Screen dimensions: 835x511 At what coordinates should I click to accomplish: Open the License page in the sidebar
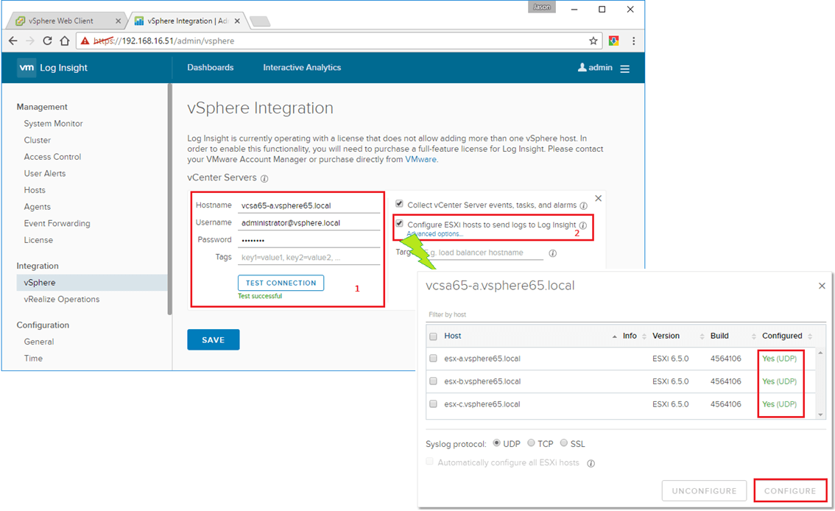point(38,240)
